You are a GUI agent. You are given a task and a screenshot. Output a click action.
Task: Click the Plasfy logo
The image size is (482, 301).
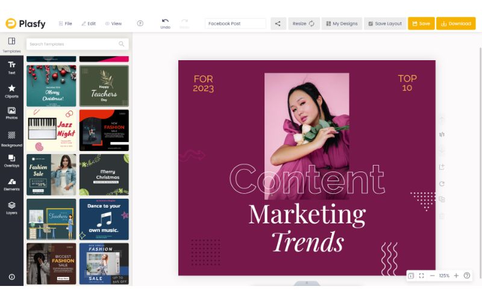25,23
